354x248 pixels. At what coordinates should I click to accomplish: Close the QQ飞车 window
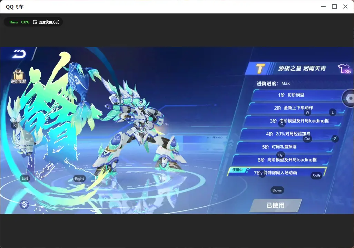[345, 7]
